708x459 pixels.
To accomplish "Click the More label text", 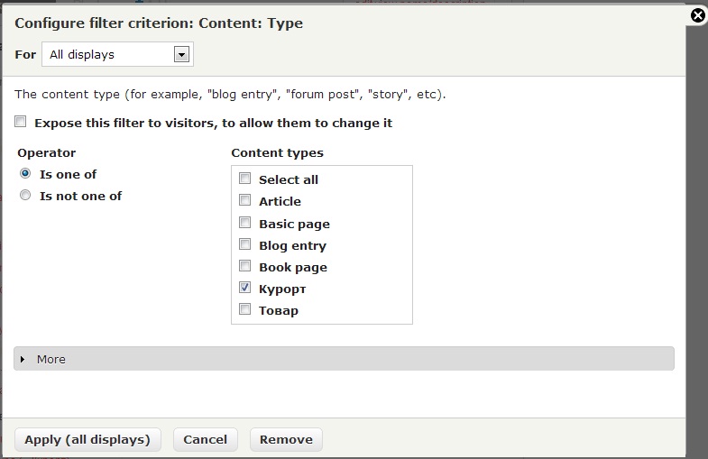I will tap(51, 359).
